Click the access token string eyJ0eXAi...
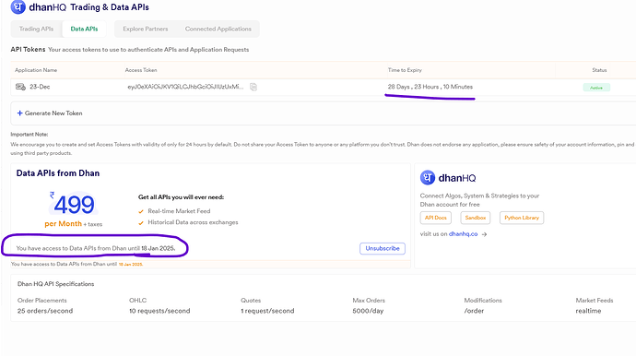The height and width of the screenshot is (356, 636). 186,87
